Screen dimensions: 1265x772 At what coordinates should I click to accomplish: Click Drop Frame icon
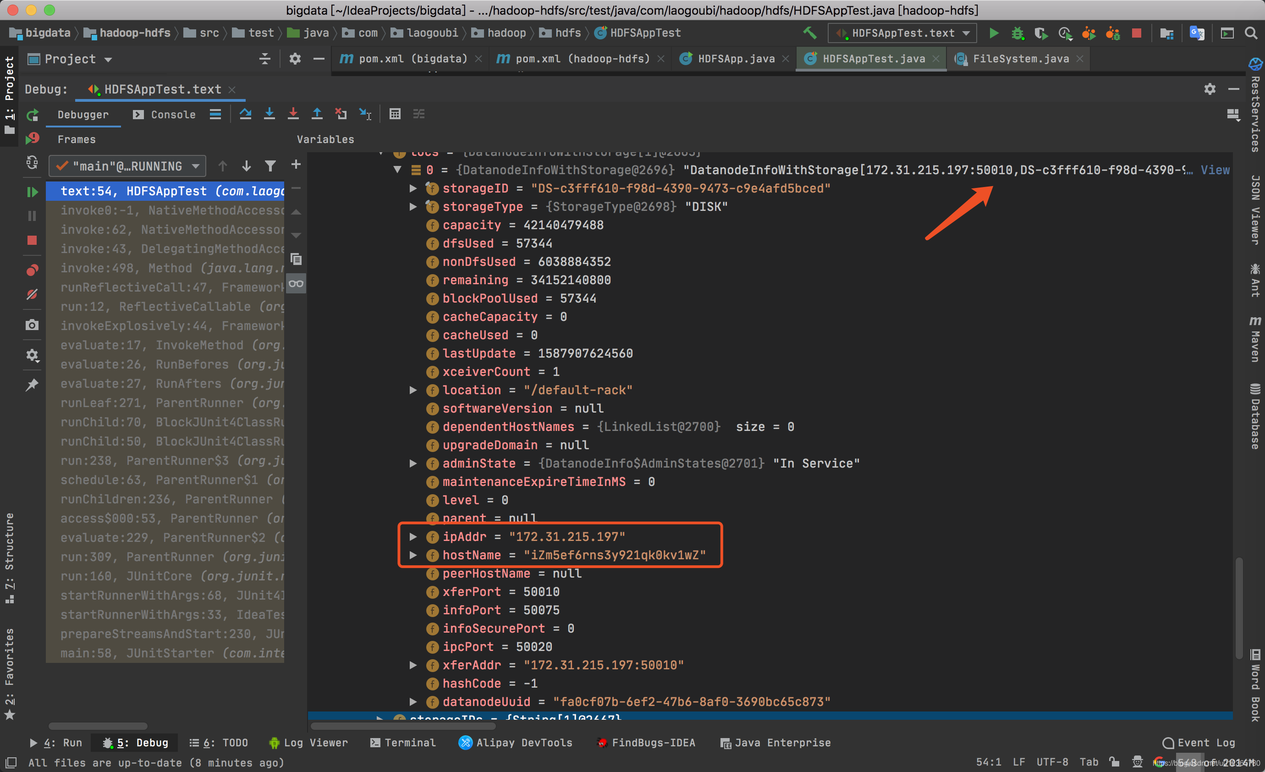pos(341,114)
